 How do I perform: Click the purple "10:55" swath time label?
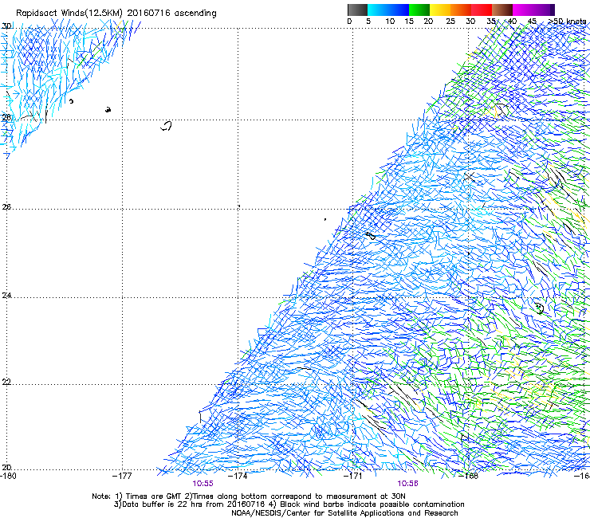tap(203, 484)
